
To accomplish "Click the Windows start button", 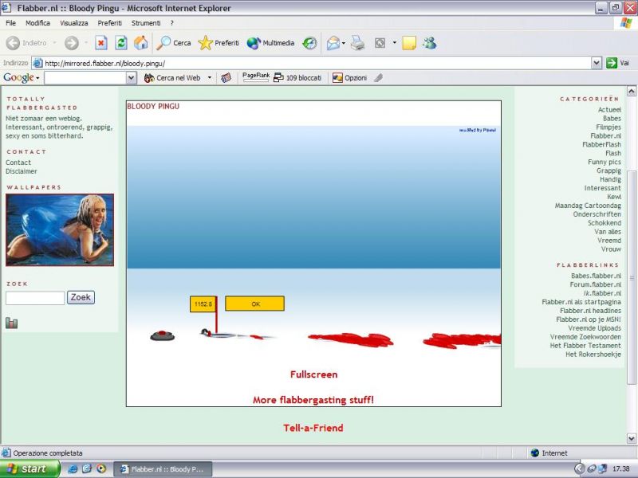I will click(30, 469).
